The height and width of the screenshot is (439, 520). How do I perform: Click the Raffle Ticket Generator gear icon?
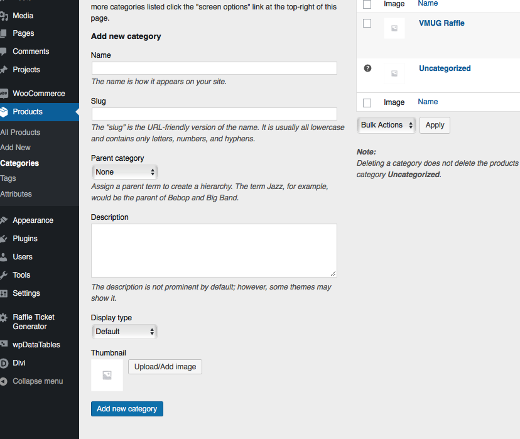4,318
